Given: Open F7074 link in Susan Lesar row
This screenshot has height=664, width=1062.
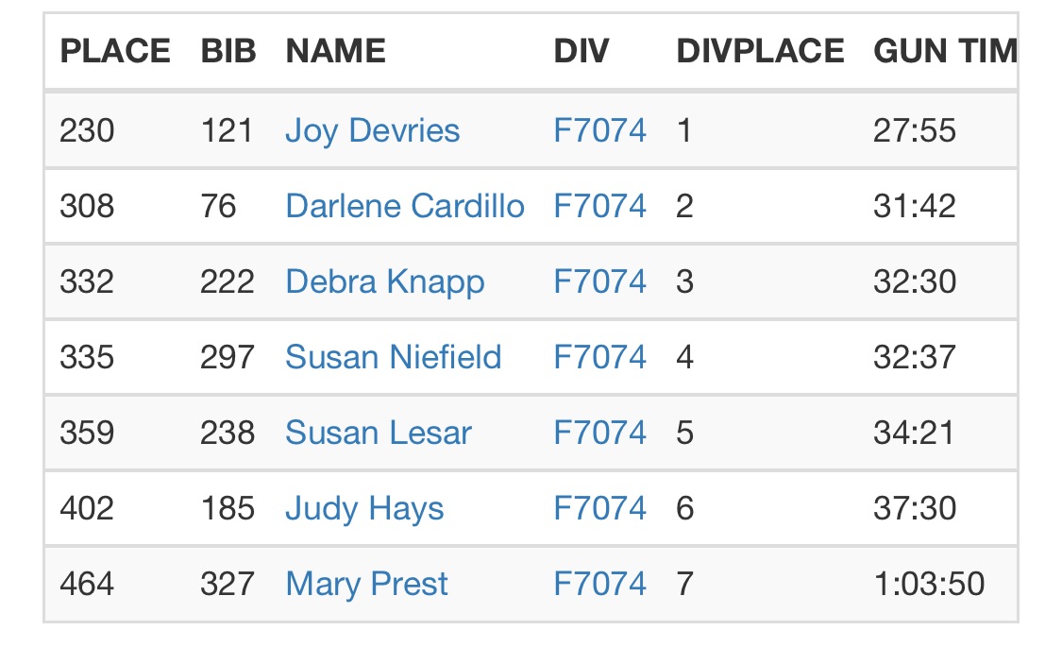Looking at the screenshot, I should [599, 433].
